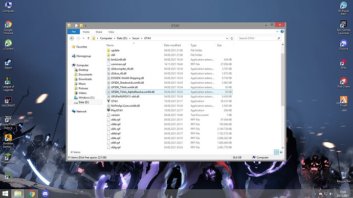353x198 pixels.
Task: Open Quick Access Toolbar customize dropdown
Action: (x=85, y=26)
